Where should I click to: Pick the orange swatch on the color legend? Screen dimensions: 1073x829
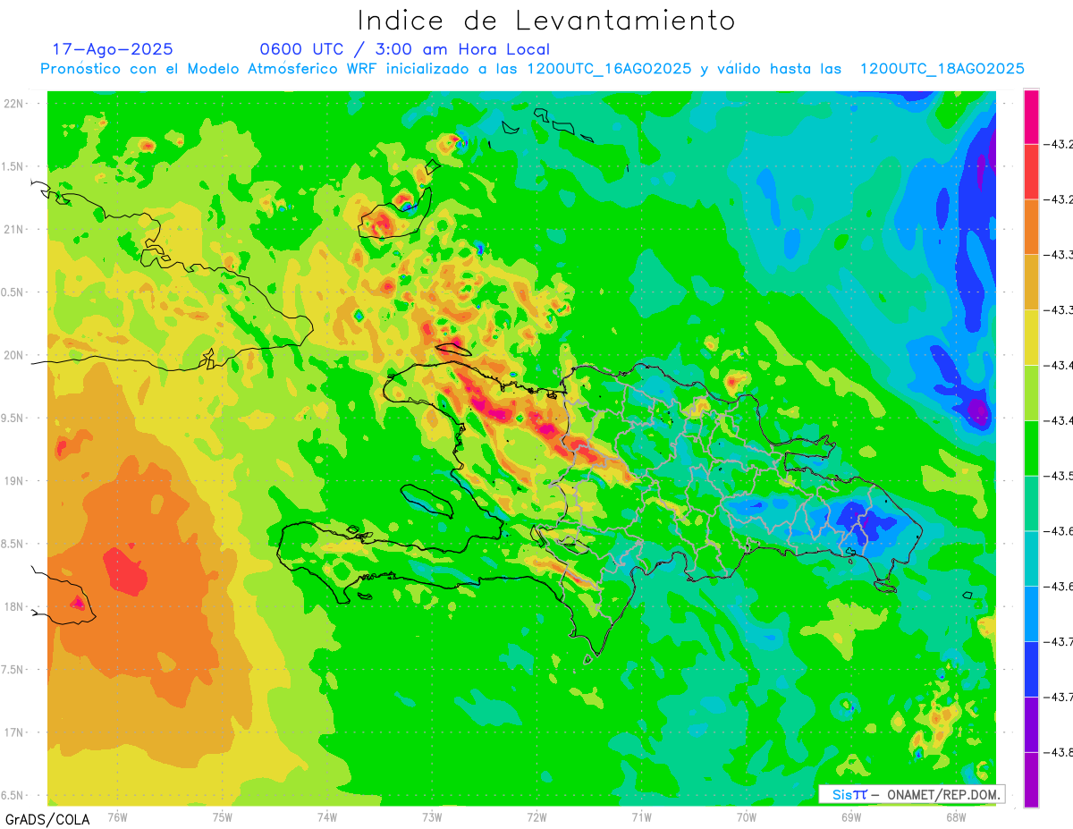(x=1031, y=227)
